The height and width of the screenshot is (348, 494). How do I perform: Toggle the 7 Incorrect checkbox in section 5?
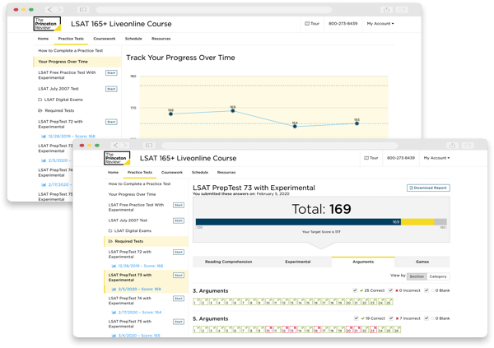[x=392, y=318]
